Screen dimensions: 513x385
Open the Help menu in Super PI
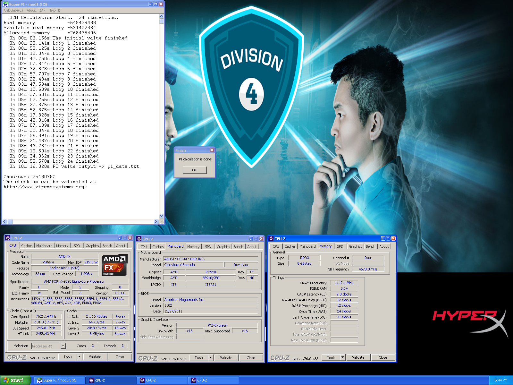[54, 10]
